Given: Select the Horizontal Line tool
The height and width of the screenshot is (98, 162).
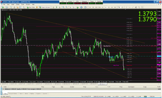Looking at the screenshot, I should click(129, 7).
